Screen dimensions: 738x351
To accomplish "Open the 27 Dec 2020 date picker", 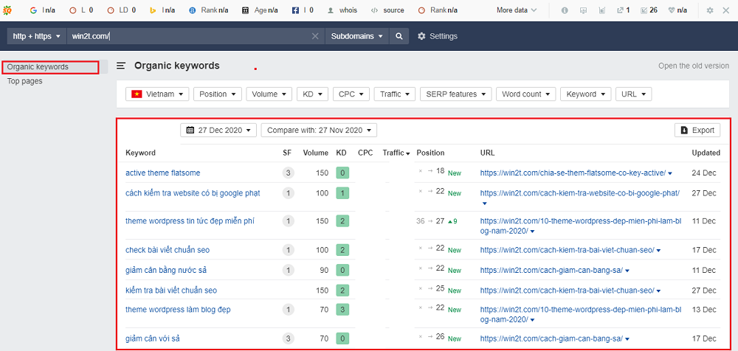I will click(x=218, y=131).
